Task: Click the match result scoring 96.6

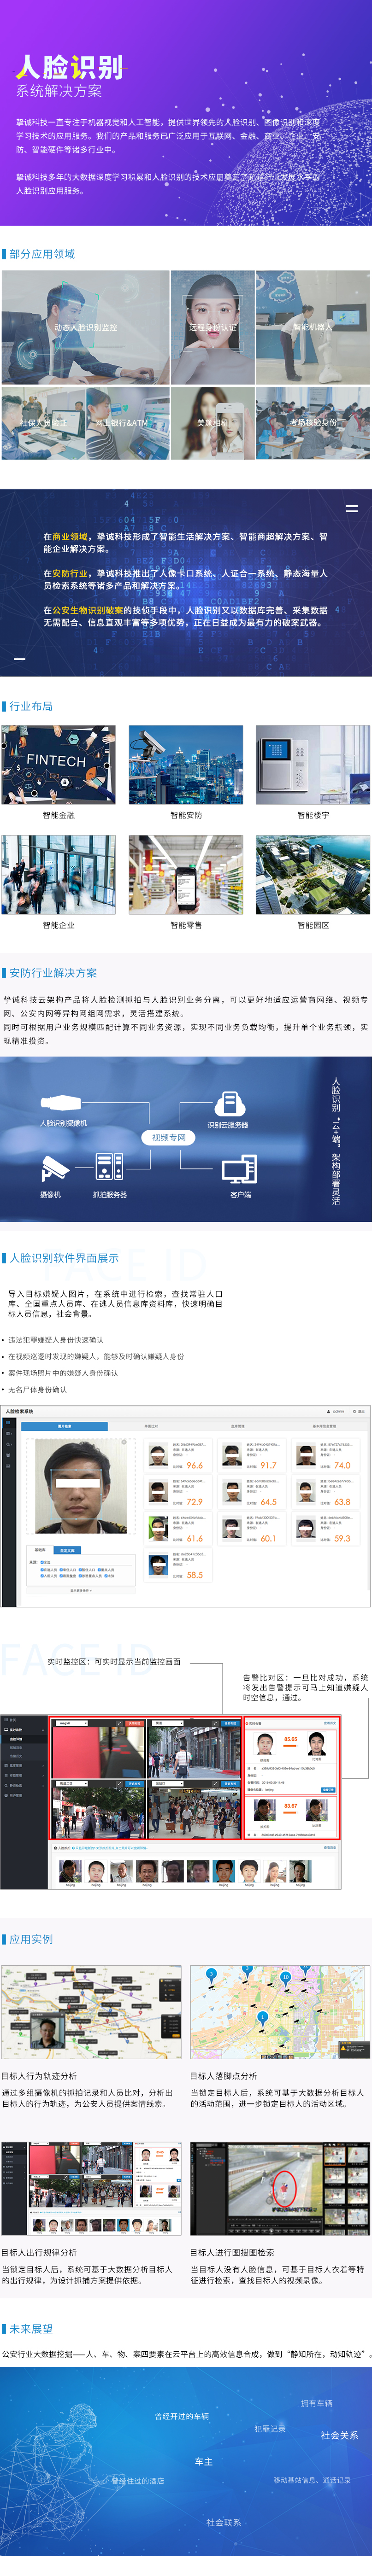Action: pos(177,1456)
